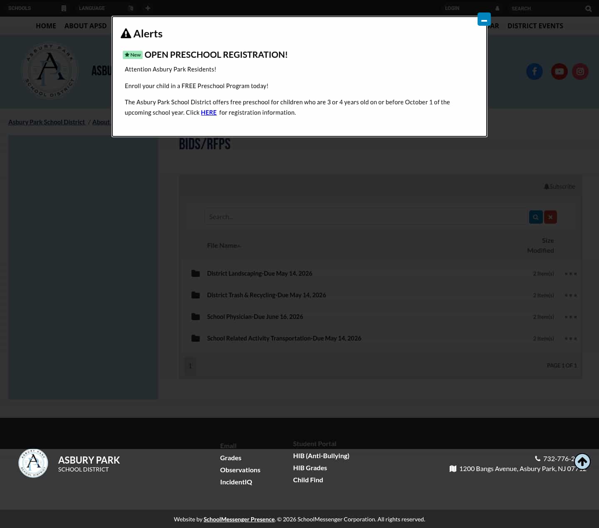Click the Login link in top bar
The image size is (599, 528).
452,8
